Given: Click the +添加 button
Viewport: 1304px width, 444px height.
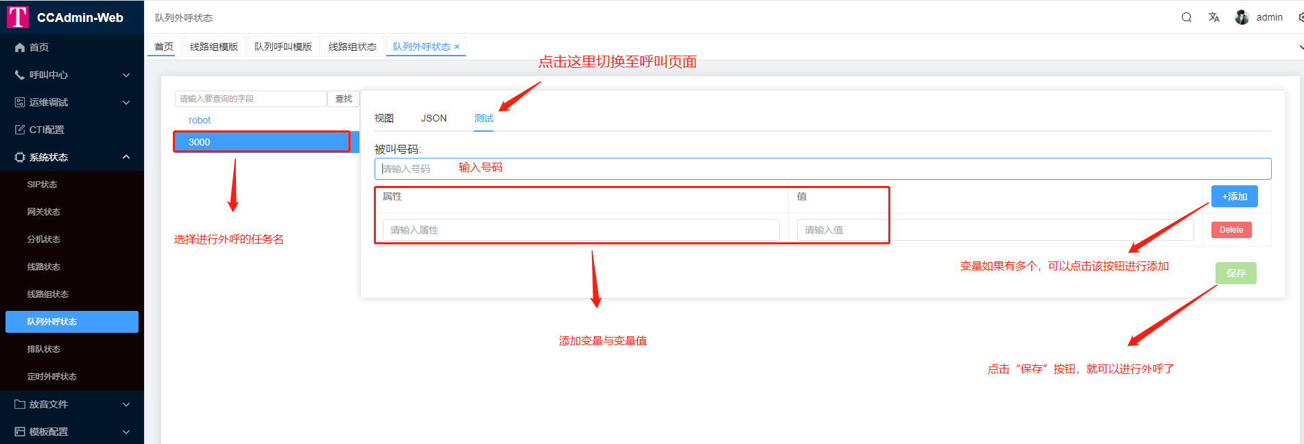Looking at the screenshot, I should [1234, 196].
